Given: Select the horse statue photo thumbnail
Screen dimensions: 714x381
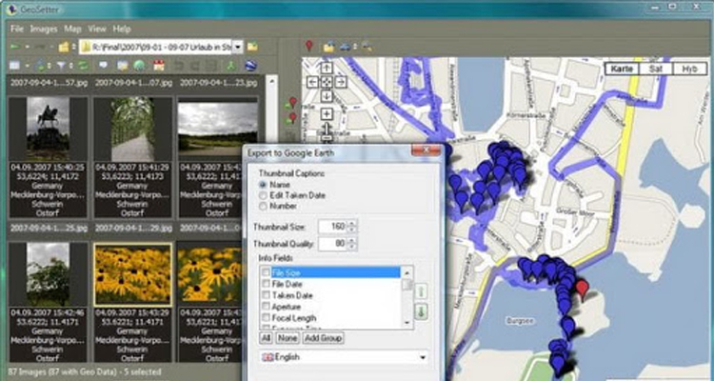Looking at the screenshot, I should coord(48,128).
